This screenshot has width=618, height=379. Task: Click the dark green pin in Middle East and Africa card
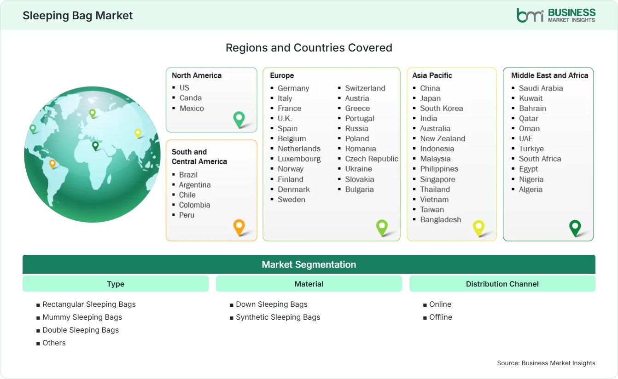[575, 228]
